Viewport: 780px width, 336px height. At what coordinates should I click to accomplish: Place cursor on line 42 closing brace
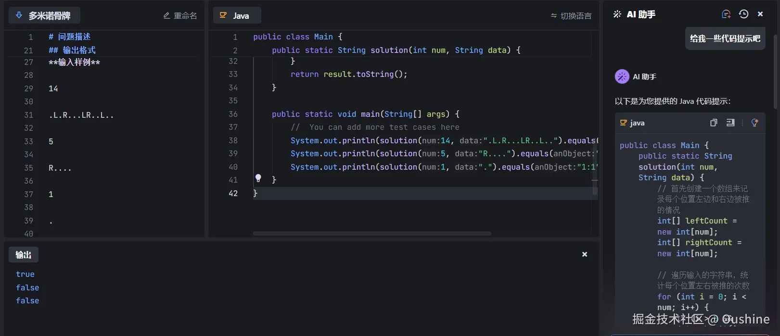pos(256,193)
